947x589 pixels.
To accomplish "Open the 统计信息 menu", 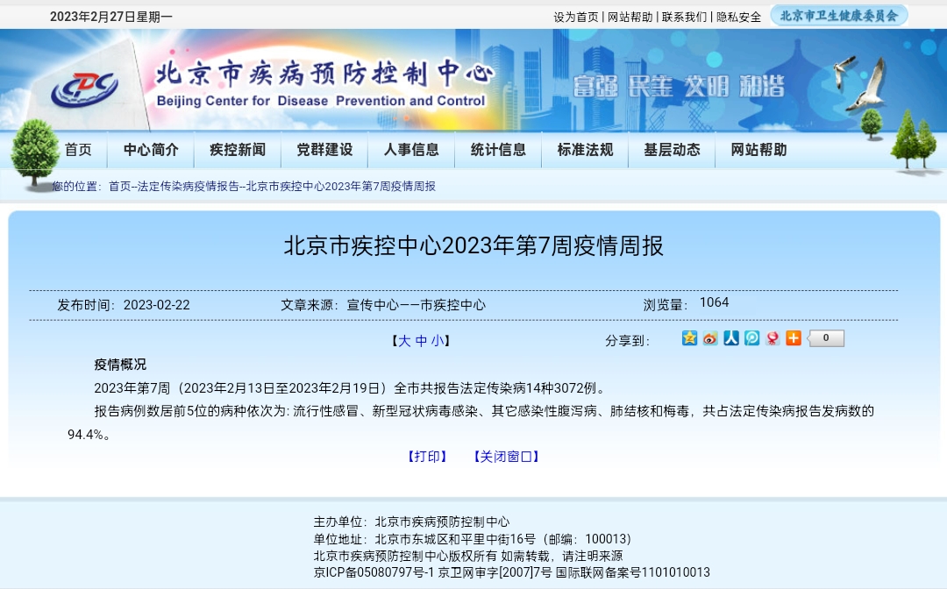I will click(498, 150).
